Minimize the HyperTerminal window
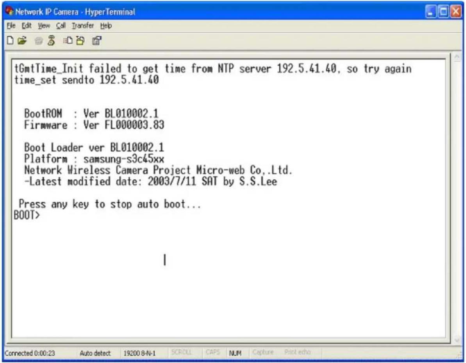The width and height of the screenshot is (466, 363). (430, 12)
